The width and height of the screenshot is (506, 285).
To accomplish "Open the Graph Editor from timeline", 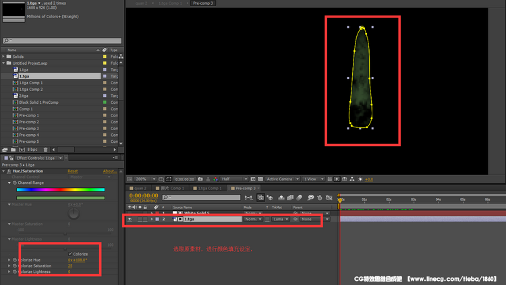I will 329,197.
